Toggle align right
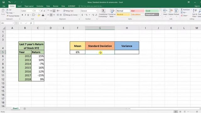Viewport: 201px width, 113px height. pyautogui.click(x=54, y=15)
